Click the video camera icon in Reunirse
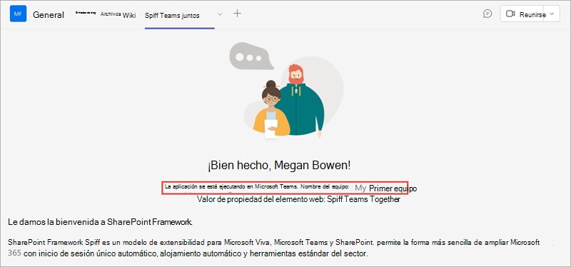This screenshot has height=267, width=571. pos(510,14)
